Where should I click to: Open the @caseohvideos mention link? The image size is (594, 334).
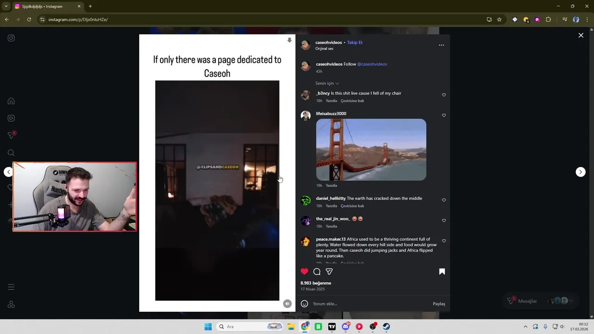[372, 64]
